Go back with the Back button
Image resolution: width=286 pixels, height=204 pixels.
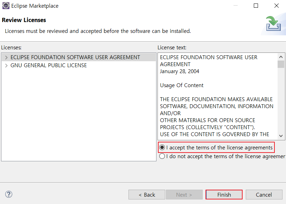click(147, 195)
